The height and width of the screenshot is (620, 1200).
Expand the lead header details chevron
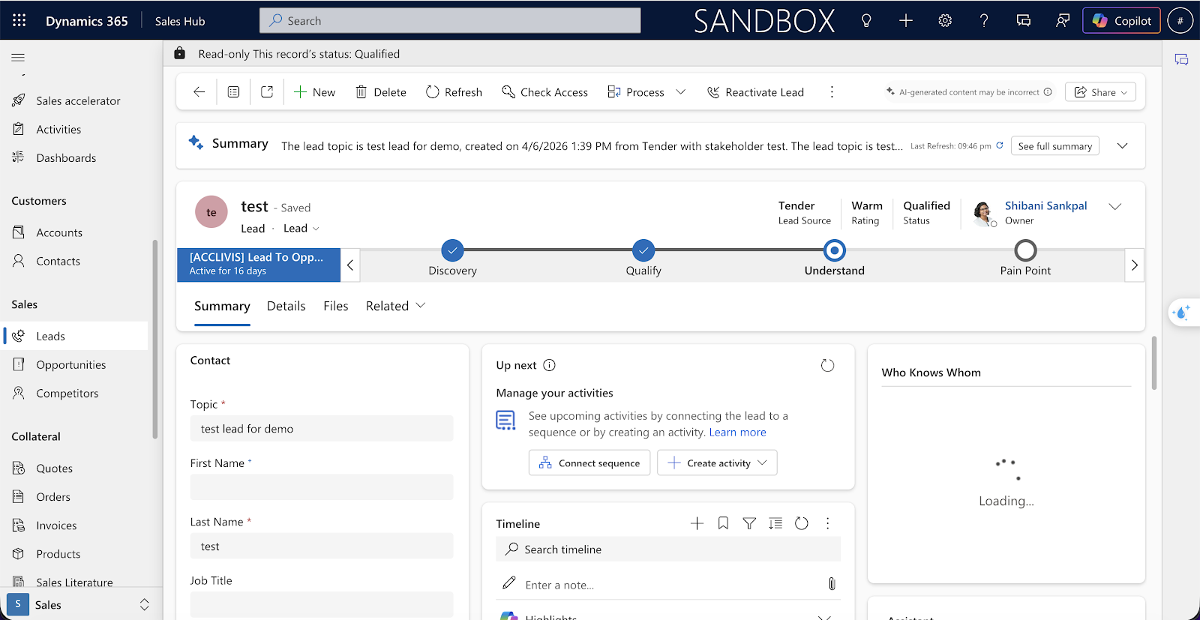1115,206
